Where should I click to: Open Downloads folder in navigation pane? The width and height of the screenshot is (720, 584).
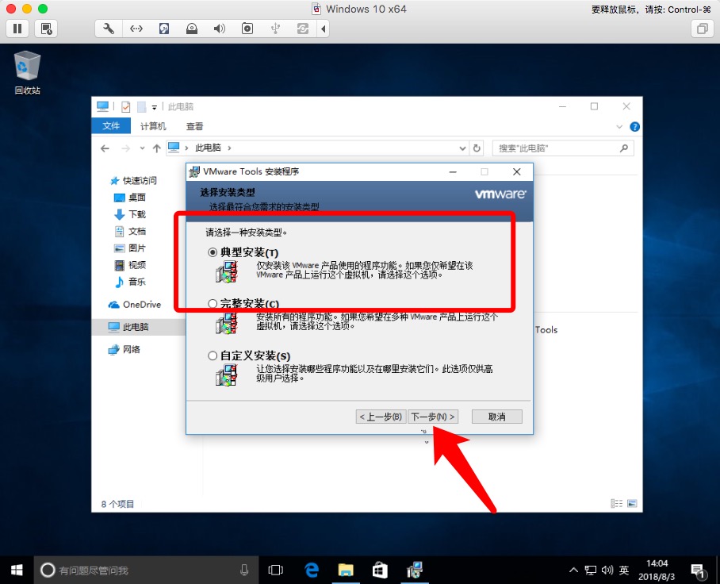click(129, 214)
